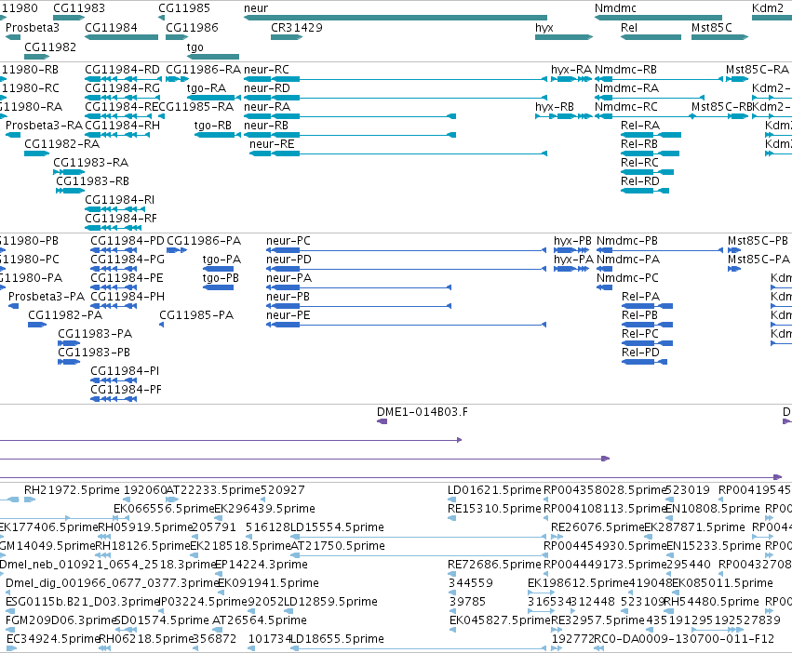The image size is (792, 653).
Task: Click the CG11983 gene label
Action: click(79, 8)
